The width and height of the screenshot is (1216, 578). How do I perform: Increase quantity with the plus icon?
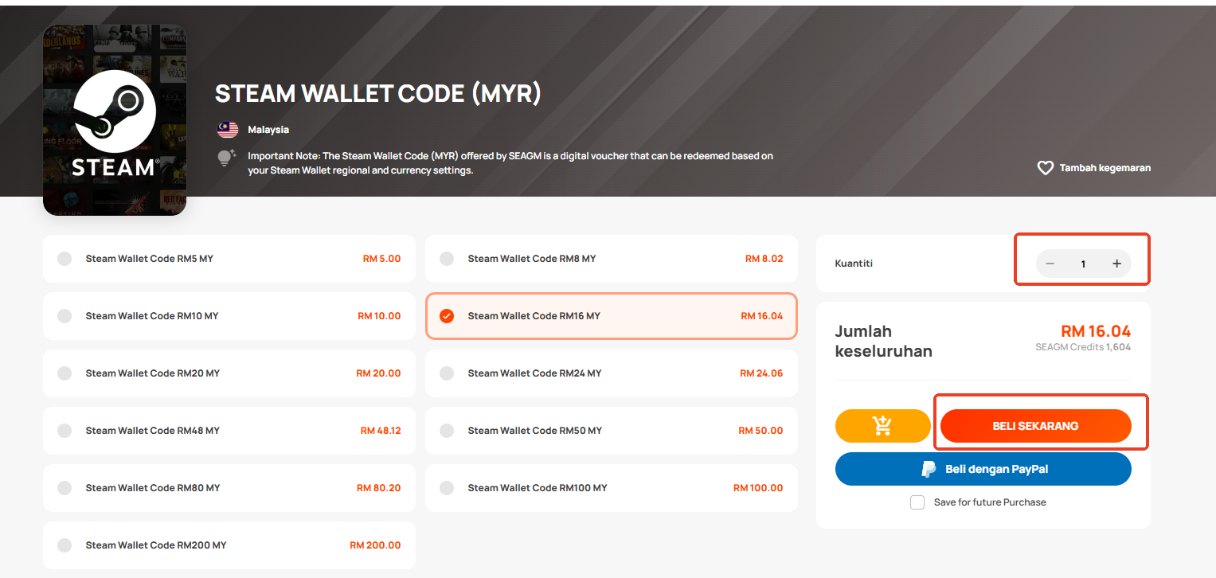[1116, 264]
